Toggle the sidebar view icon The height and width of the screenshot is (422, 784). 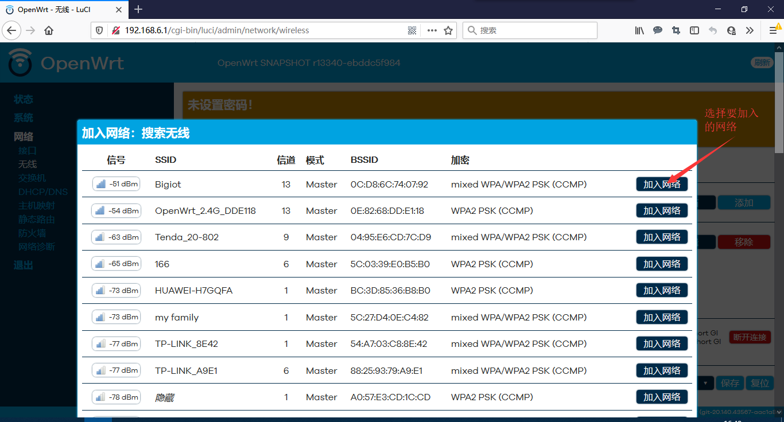click(694, 30)
